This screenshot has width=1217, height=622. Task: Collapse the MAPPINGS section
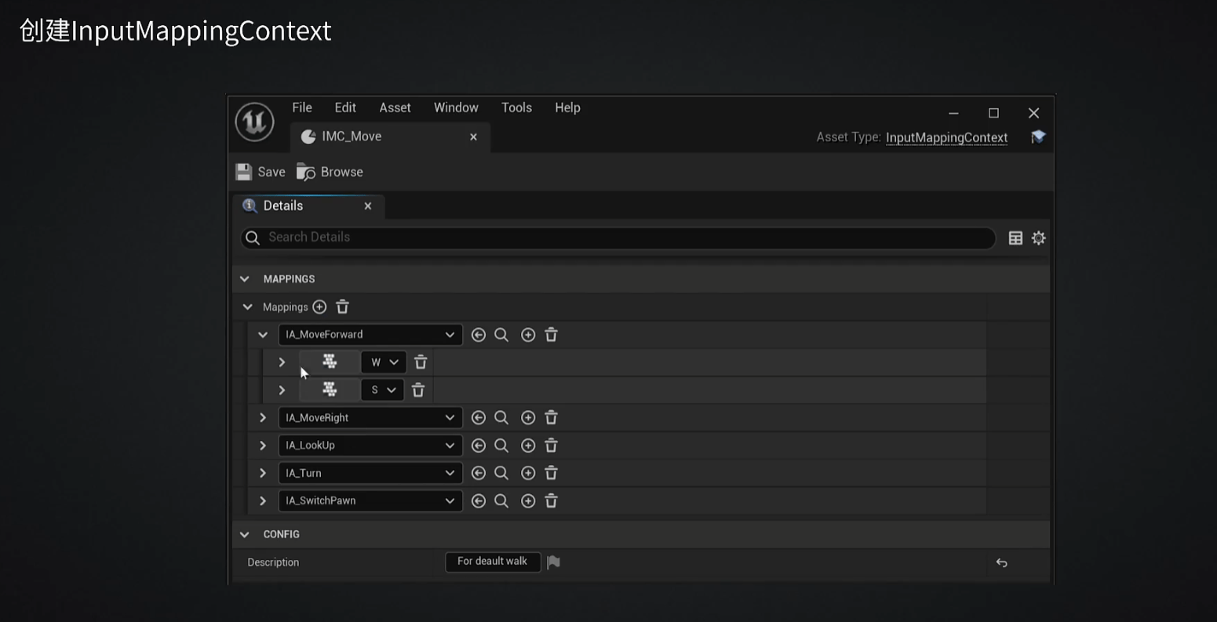click(x=245, y=279)
